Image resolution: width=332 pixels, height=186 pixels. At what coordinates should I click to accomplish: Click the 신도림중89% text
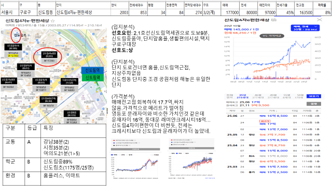click(58, 162)
